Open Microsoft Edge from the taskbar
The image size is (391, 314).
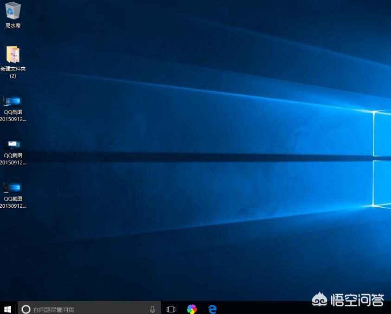(x=212, y=309)
